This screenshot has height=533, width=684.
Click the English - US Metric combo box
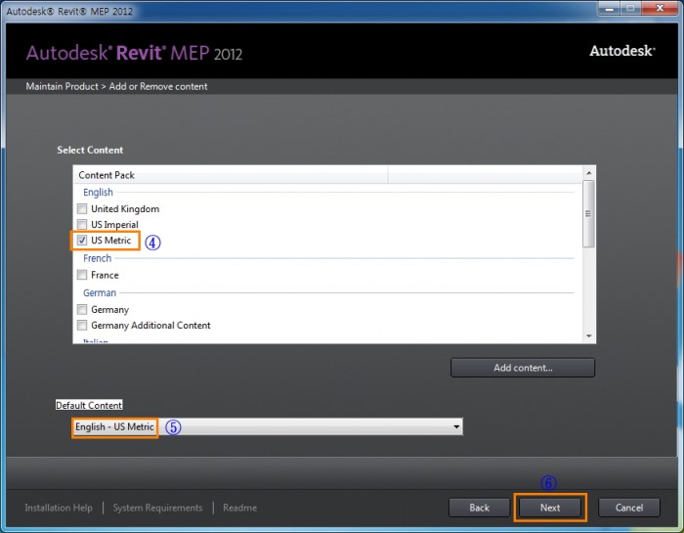click(266, 427)
